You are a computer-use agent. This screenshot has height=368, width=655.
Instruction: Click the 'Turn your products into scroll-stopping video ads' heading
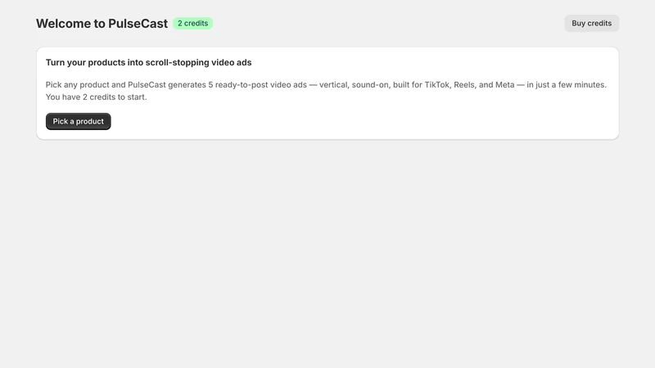coord(149,63)
